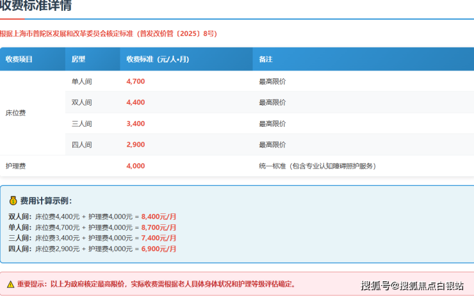474x296 pixels.
Task: Click the warning triangle icon
Action: pos(10,284)
